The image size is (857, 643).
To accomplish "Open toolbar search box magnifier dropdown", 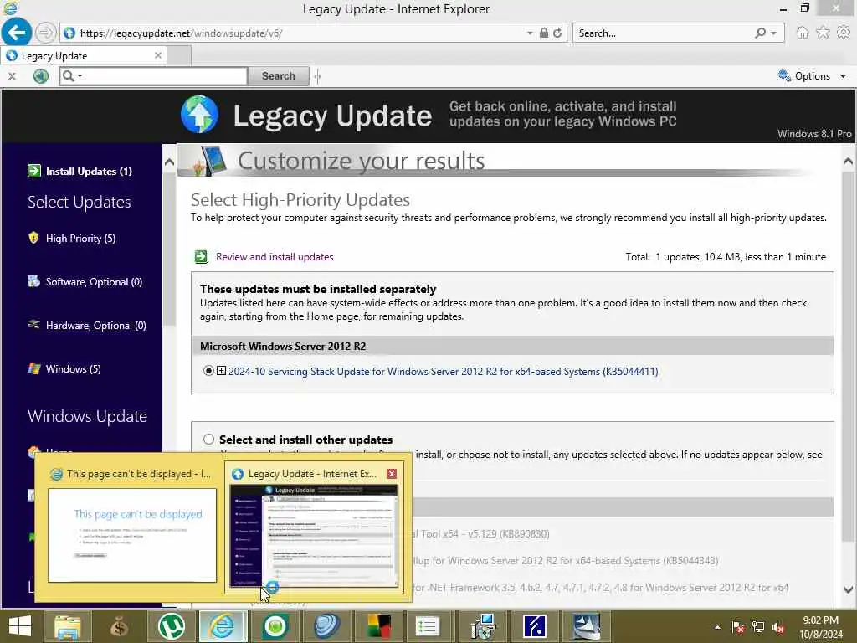I will 72,76.
